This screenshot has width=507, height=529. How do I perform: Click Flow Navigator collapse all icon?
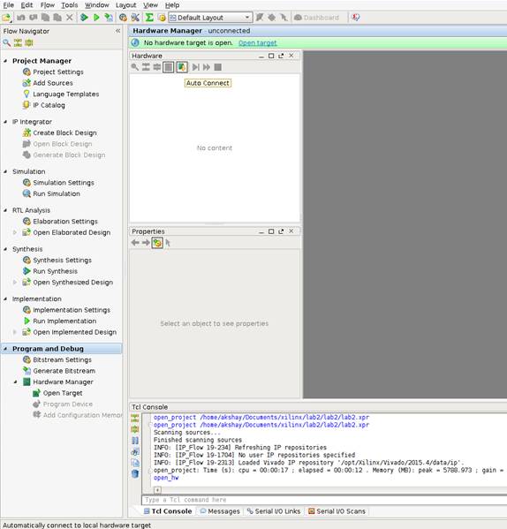[x=18, y=43]
